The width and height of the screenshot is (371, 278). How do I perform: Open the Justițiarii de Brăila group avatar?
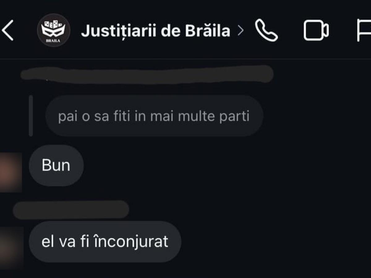pyautogui.click(x=53, y=30)
